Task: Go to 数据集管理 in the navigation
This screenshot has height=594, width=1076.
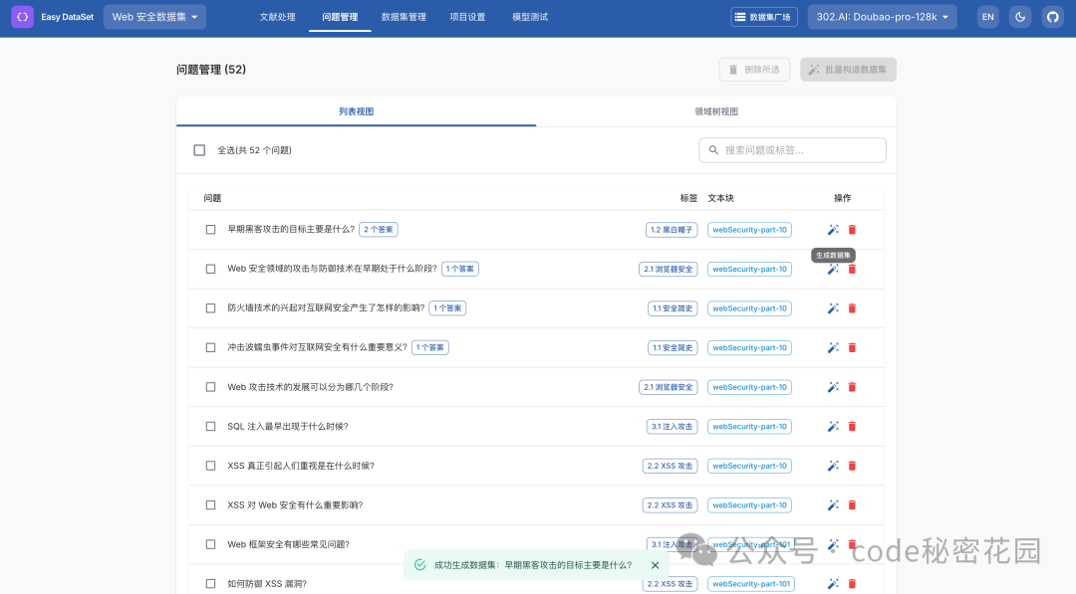Action: [403, 17]
